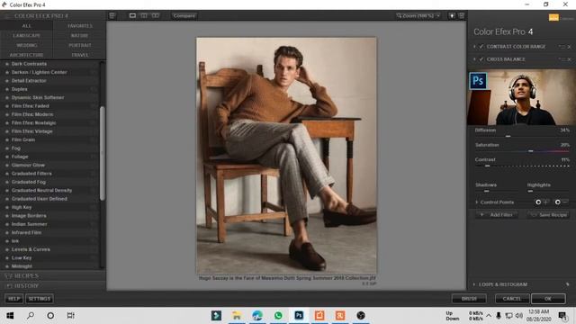Open File Explorer from the taskbar
This screenshot has height=324, width=576.
(x=237, y=316)
